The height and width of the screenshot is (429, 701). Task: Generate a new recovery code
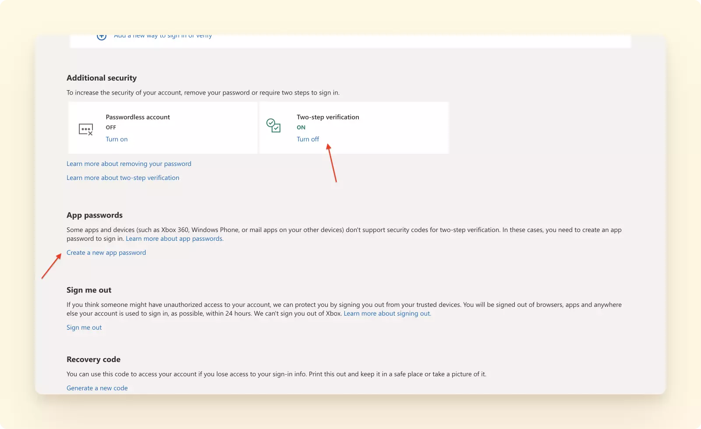97,388
